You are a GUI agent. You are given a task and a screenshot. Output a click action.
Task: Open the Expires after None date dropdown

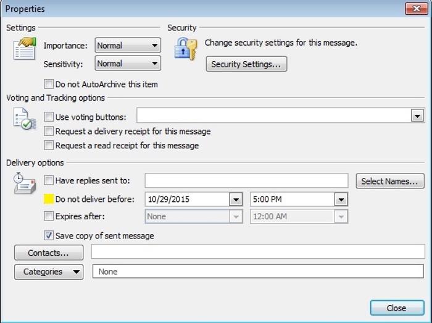(x=236, y=217)
